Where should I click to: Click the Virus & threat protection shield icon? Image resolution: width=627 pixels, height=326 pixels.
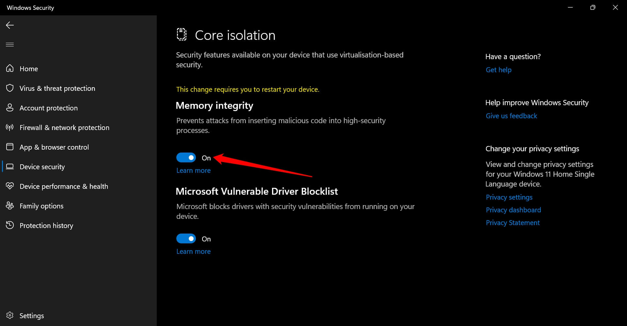point(10,88)
